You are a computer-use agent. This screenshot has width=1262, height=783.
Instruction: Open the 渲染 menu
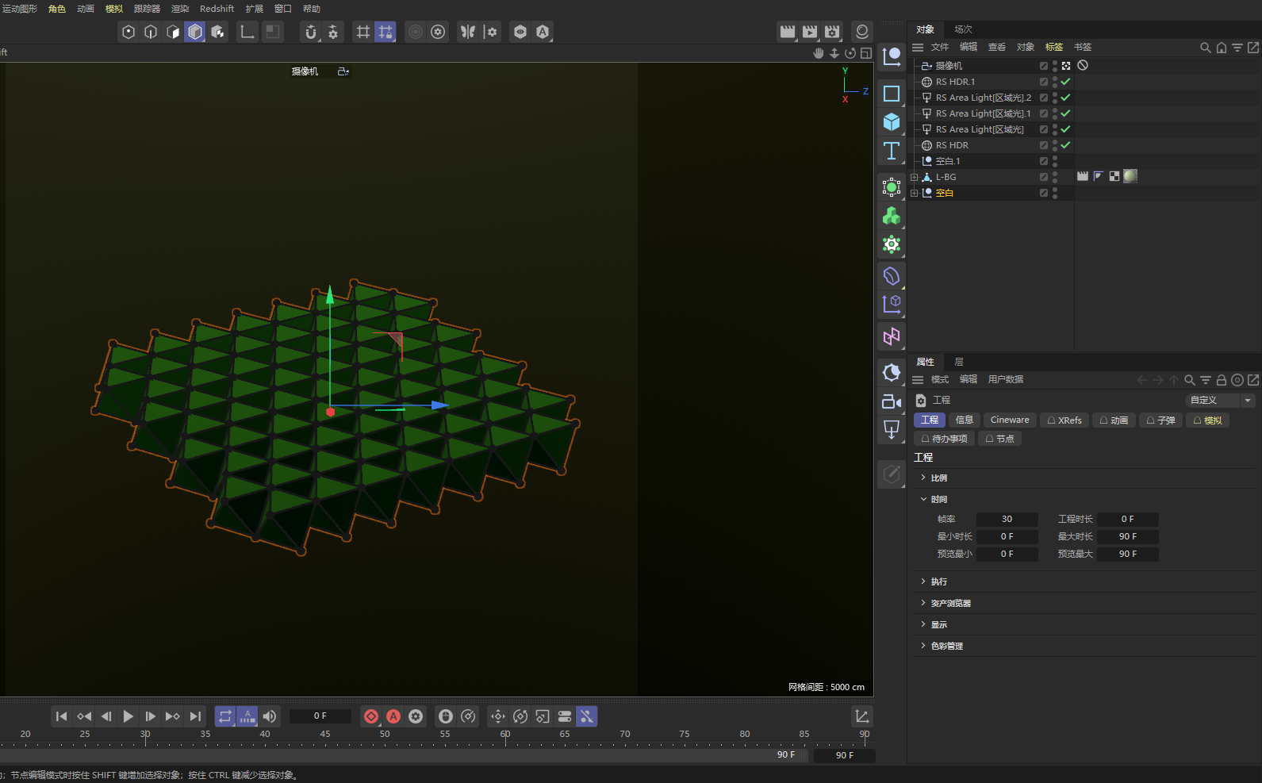tap(180, 9)
